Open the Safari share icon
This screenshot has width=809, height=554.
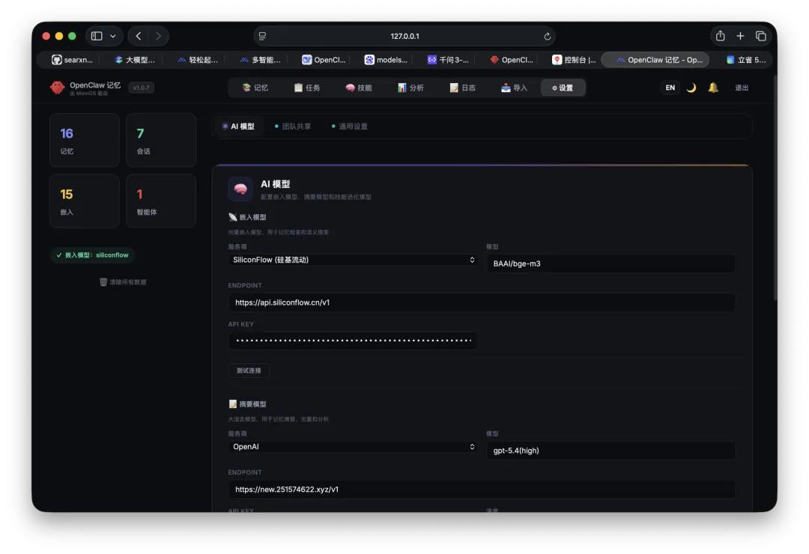click(721, 36)
